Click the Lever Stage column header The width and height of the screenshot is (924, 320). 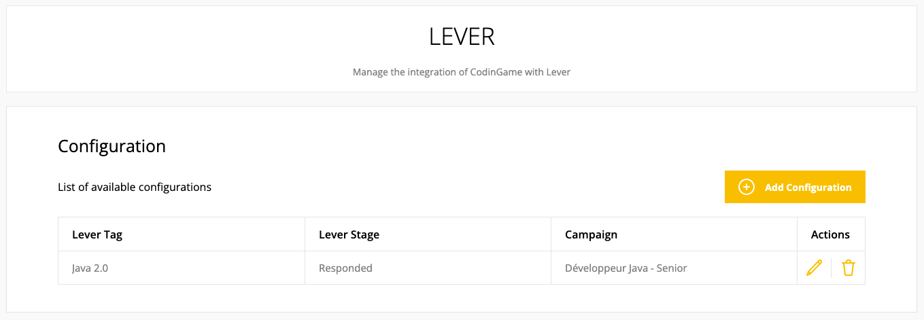349,234
